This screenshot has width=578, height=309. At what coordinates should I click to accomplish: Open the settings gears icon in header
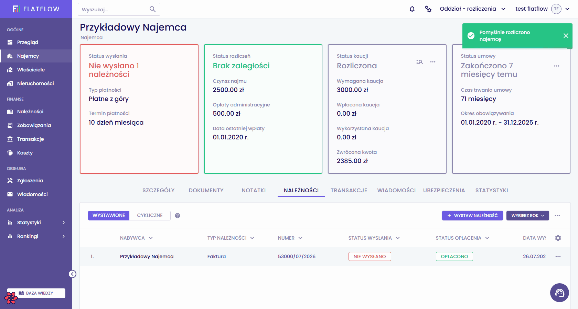[428, 9]
